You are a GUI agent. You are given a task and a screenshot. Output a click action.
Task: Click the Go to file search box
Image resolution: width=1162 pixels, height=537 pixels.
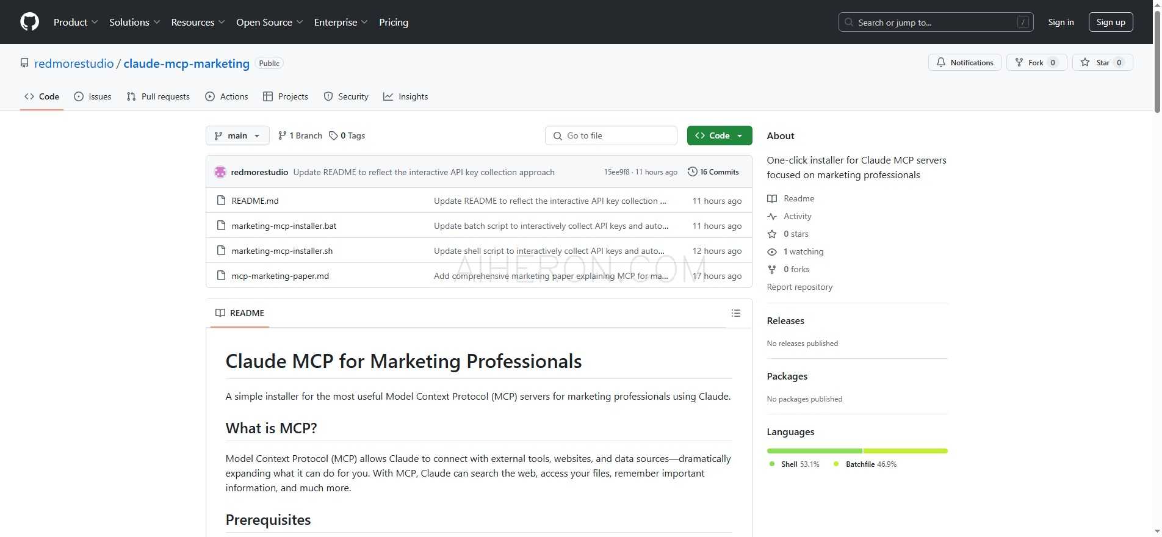611,135
